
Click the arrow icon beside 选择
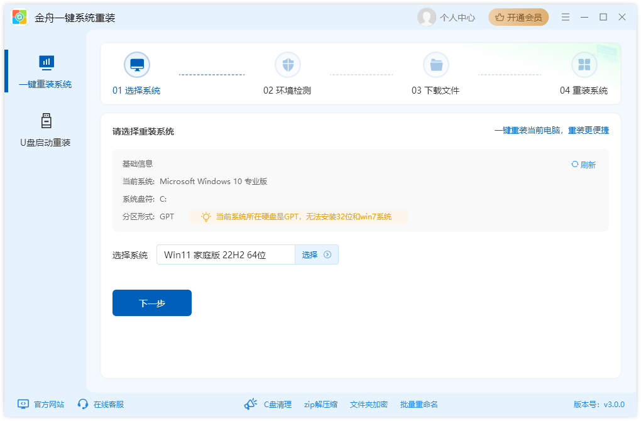click(x=327, y=254)
